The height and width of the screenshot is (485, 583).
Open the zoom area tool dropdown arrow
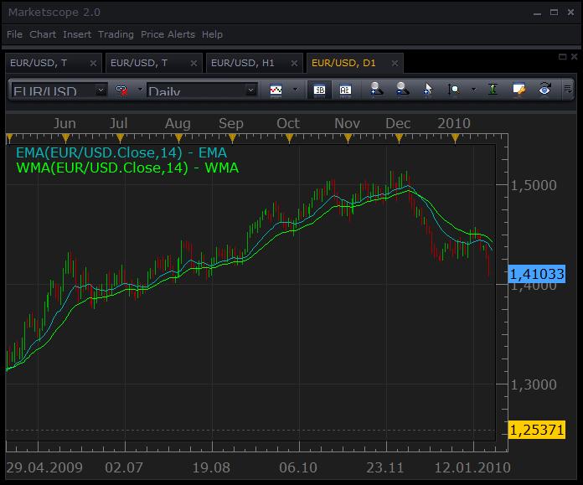(x=473, y=90)
